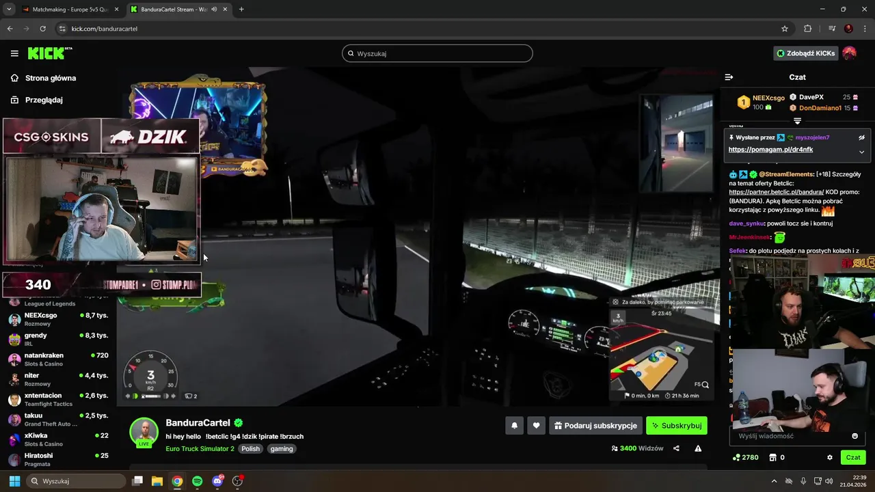Go back in browser

click(x=10, y=29)
